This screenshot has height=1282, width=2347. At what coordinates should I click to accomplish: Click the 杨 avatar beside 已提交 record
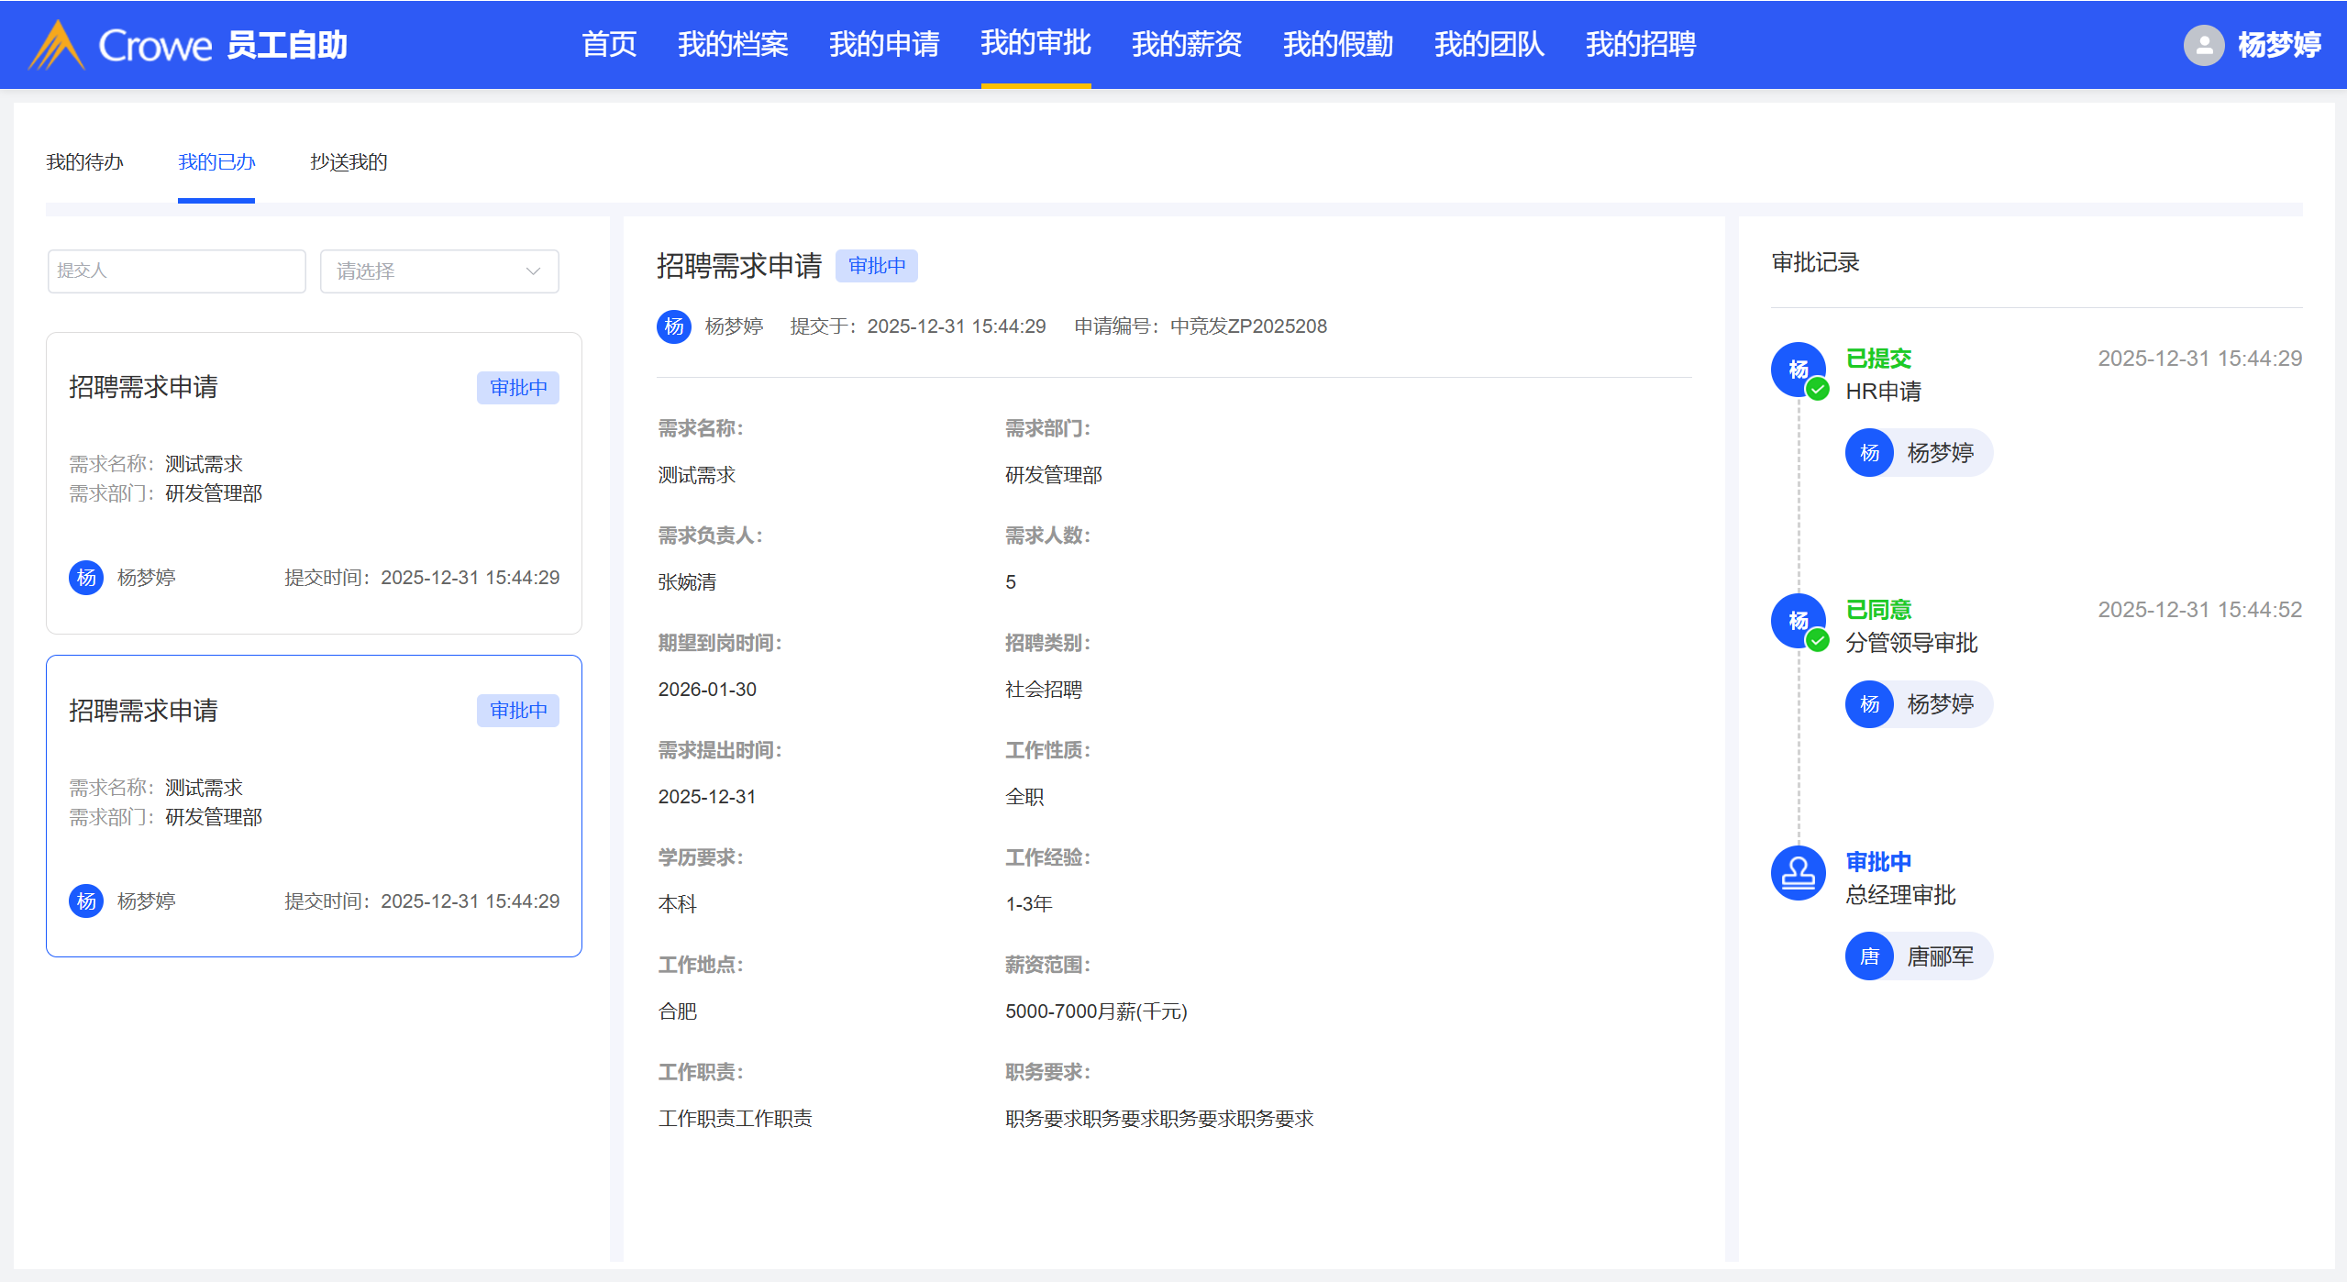click(x=1798, y=369)
